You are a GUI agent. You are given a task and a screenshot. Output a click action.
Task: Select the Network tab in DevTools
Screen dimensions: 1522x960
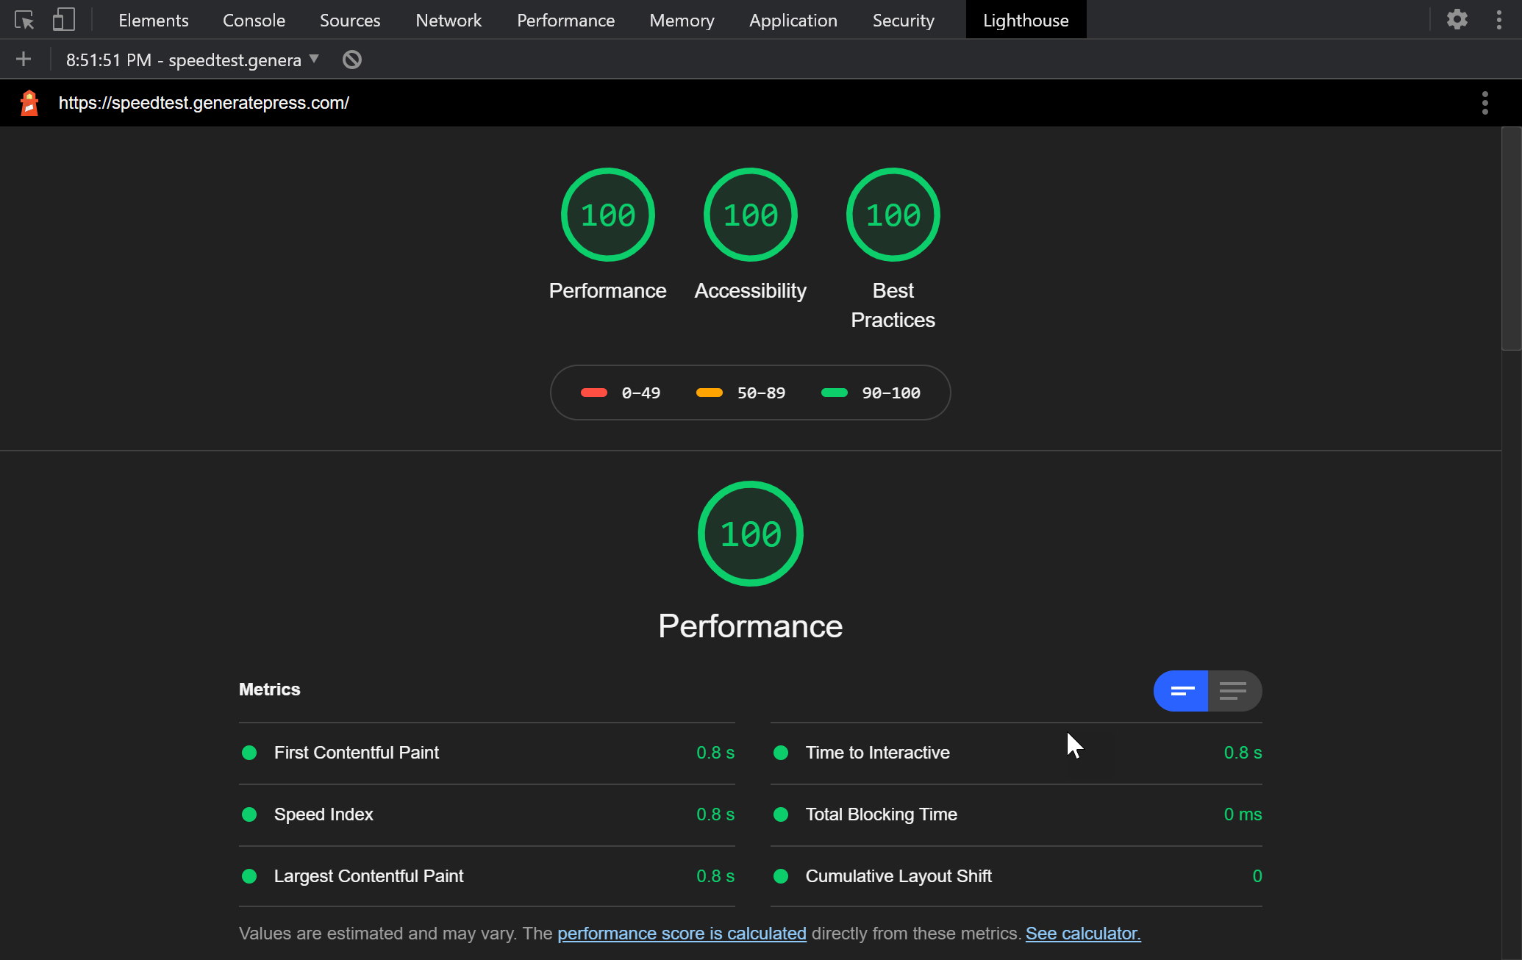pyautogui.click(x=447, y=19)
